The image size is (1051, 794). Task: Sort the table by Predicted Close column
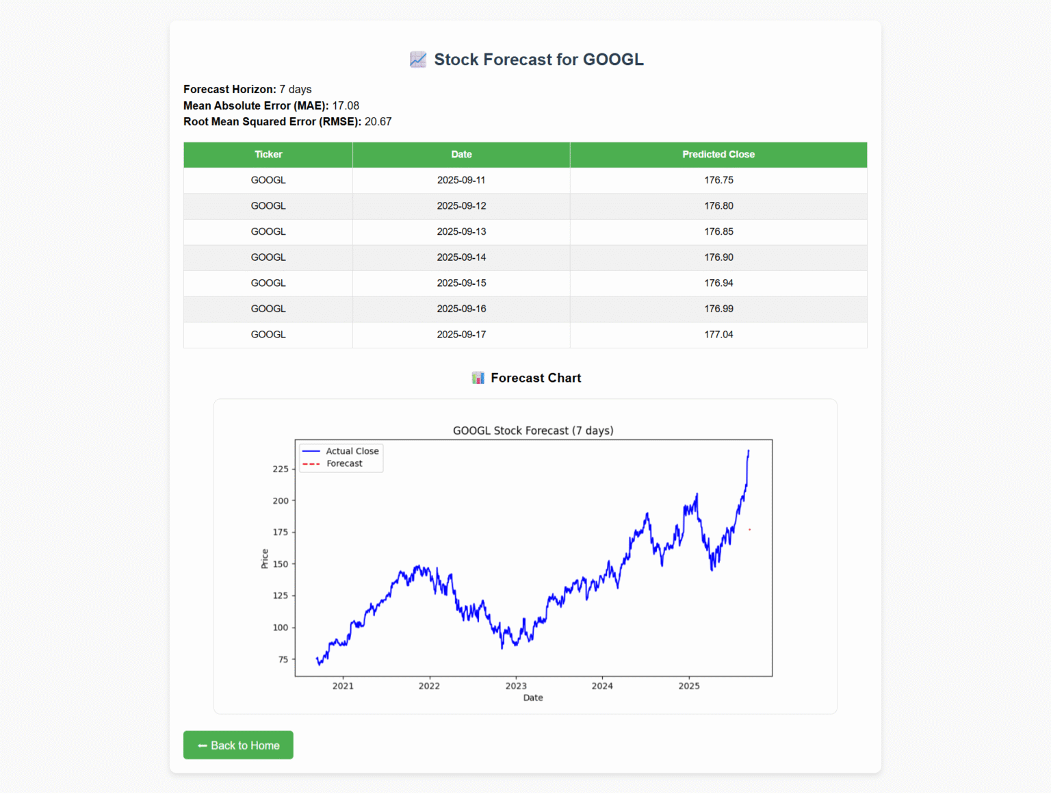coord(718,155)
